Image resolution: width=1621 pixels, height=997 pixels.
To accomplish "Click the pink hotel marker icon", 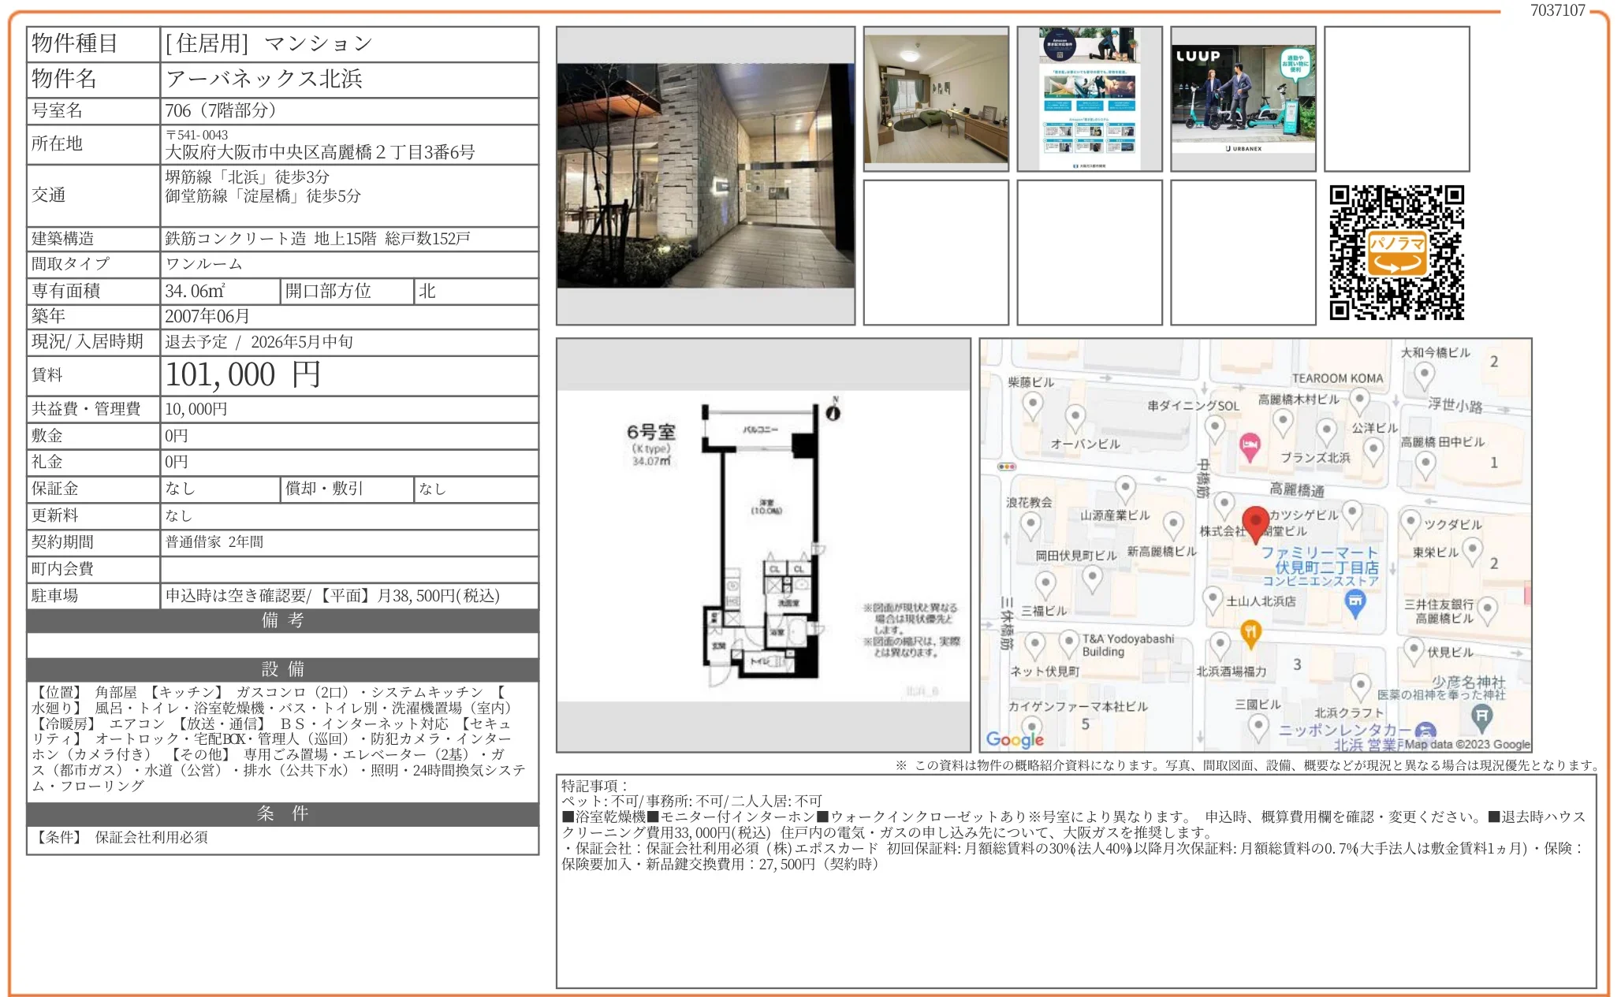I will click(x=1249, y=446).
